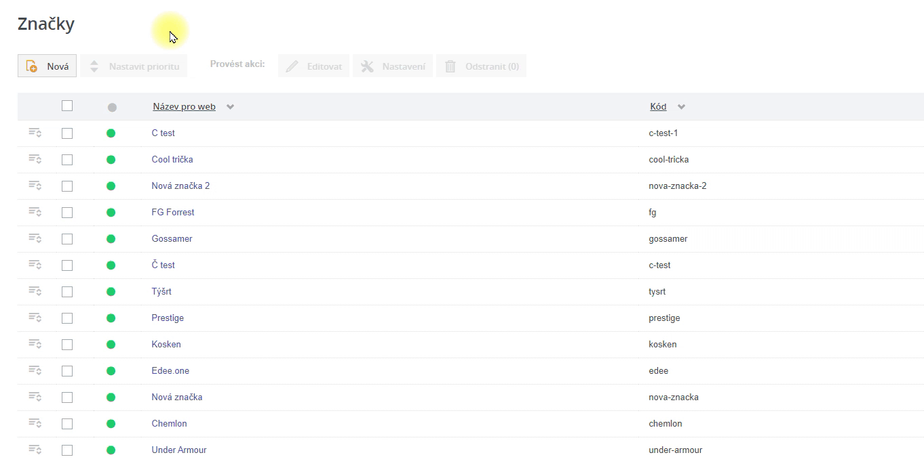Click the green status dot for Cool trička
This screenshot has width=924, height=474.
111,160
